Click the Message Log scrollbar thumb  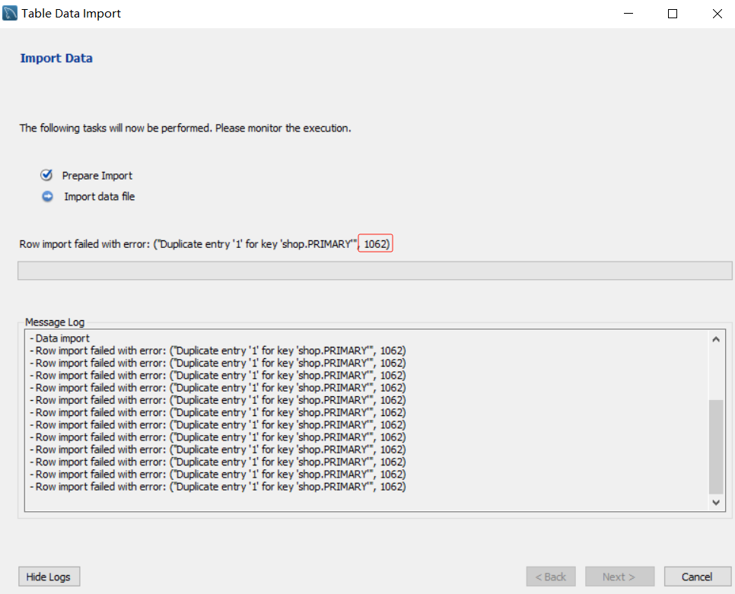click(716, 446)
